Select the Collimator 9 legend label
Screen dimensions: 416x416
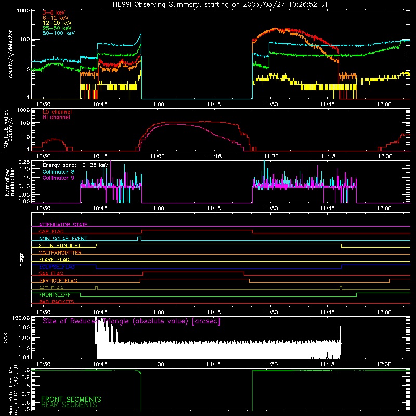(x=58, y=178)
